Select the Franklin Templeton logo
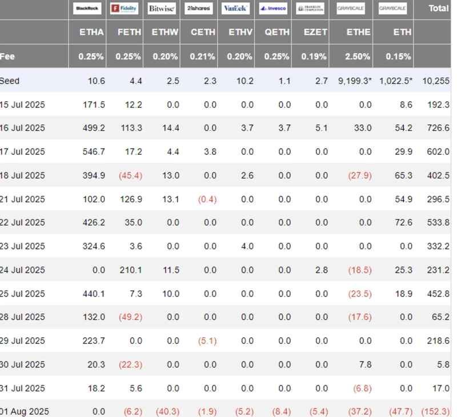This screenshot has height=417, width=457. click(310, 9)
